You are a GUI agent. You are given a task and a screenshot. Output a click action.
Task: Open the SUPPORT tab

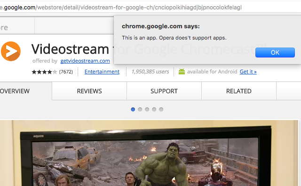(164, 91)
